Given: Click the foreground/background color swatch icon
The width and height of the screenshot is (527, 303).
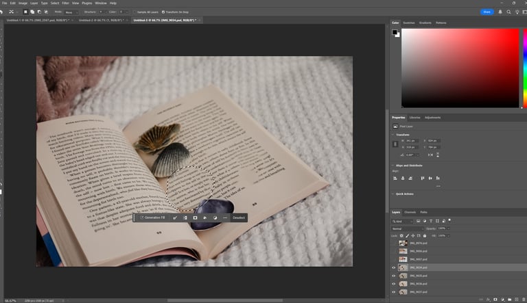Looking at the screenshot, I should pyautogui.click(x=395, y=32).
